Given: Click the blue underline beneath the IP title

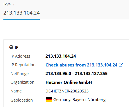Looking at the screenshot, I should (22, 20).
